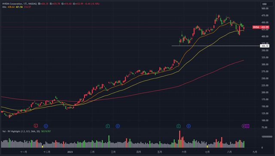
Task: Click the 2023 label on time axis
Action: [70, 152]
